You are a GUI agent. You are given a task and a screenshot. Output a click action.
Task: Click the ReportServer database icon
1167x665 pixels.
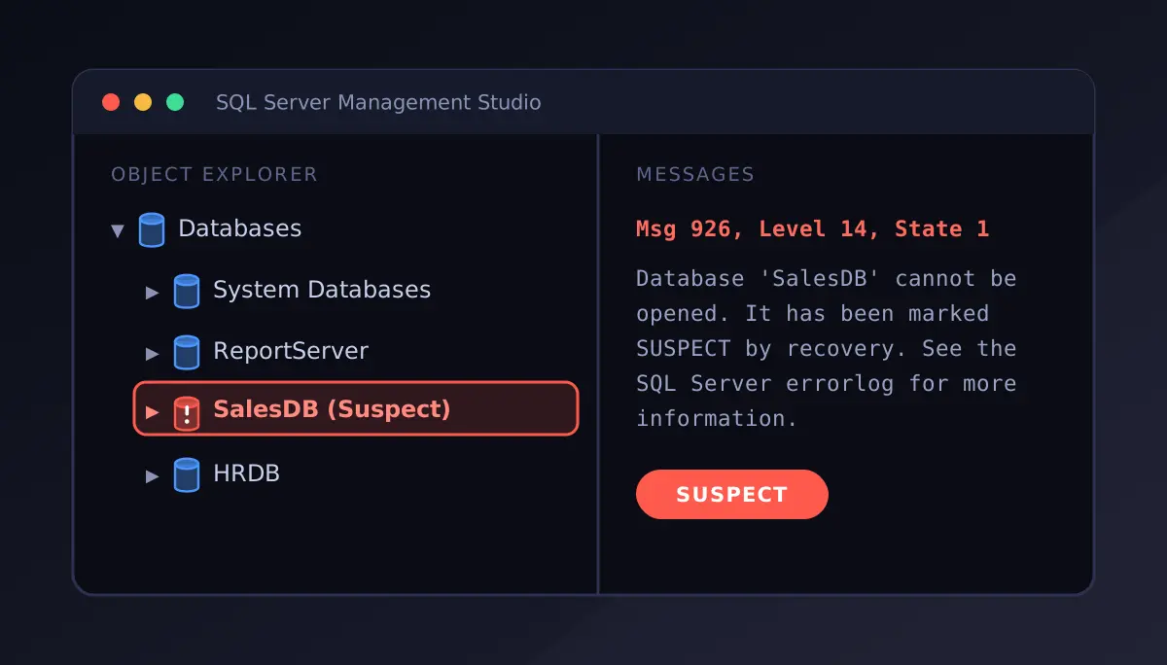pyautogui.click(x=187, y=352)
